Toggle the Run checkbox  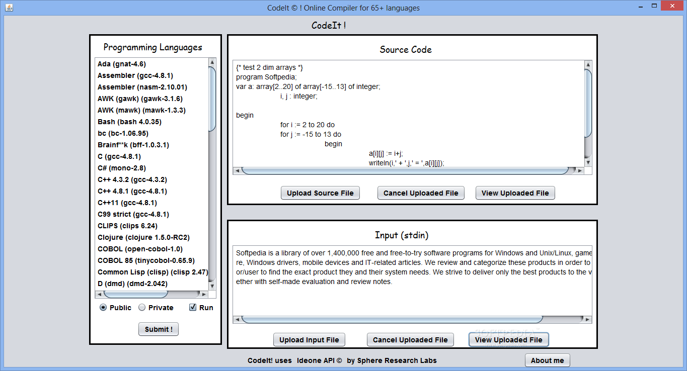pos(192,308)
